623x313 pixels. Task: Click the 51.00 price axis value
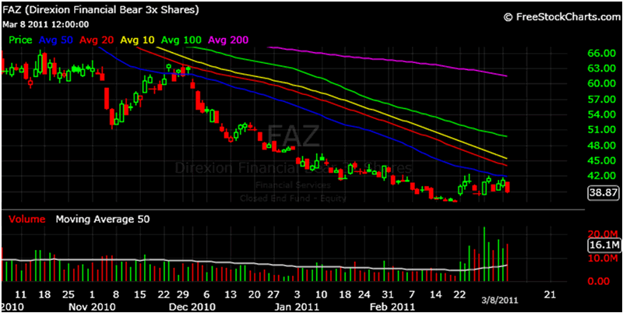(x=603, y=130)
